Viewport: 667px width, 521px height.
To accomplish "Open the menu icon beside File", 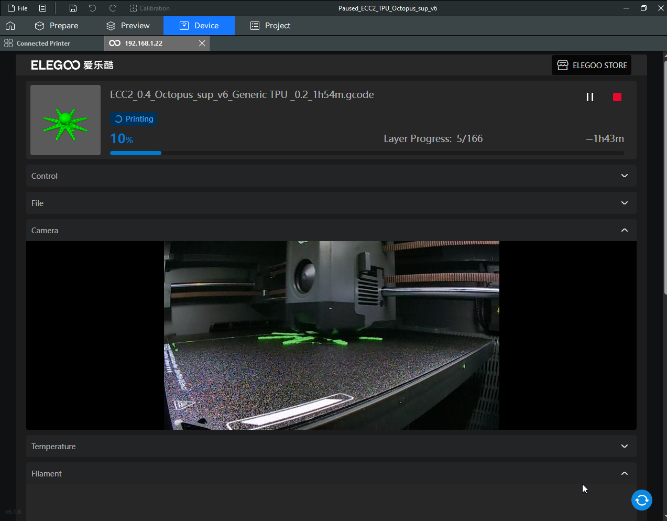I will click(43, 8).
